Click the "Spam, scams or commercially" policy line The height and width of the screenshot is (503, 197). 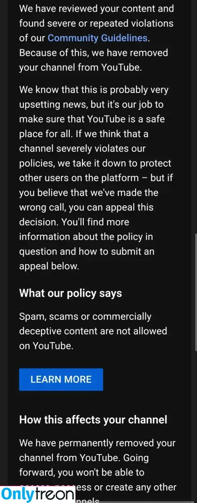click(85, 317)
